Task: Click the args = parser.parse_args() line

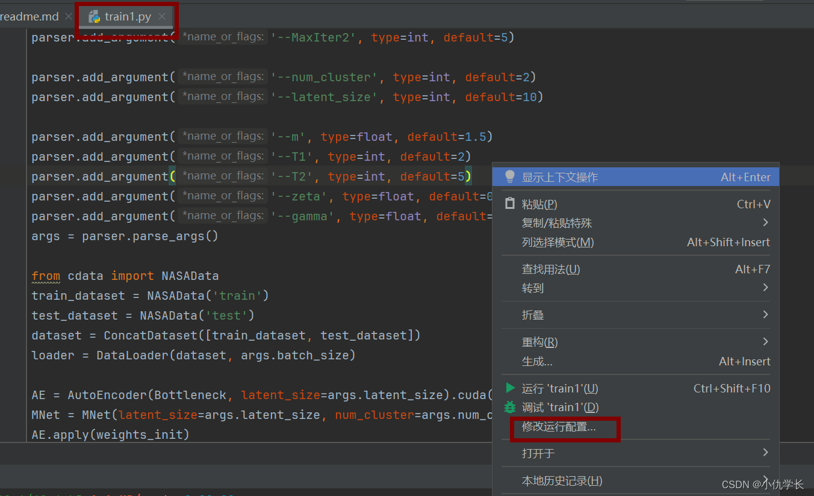Action: coord(125,236)
